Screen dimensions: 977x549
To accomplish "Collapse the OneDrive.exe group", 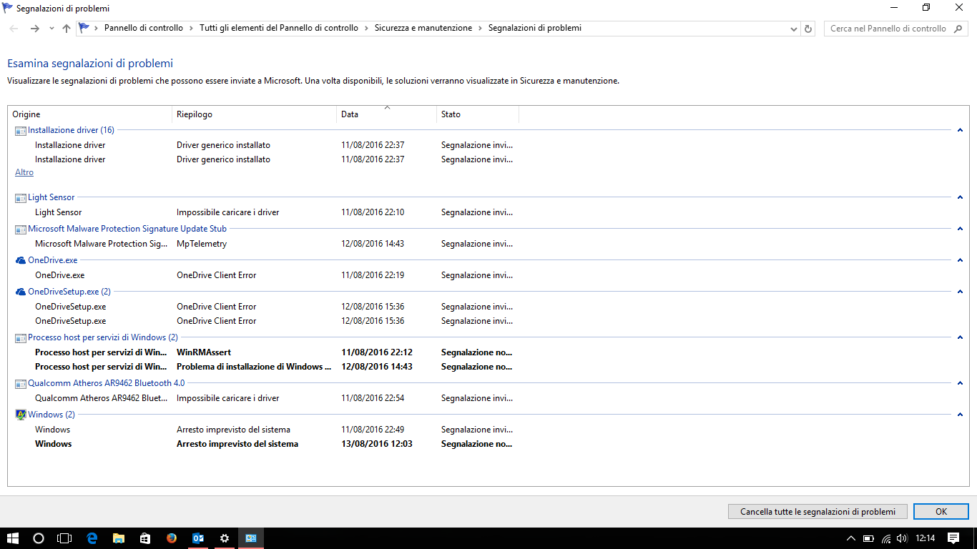I will [x=960, y=260].
